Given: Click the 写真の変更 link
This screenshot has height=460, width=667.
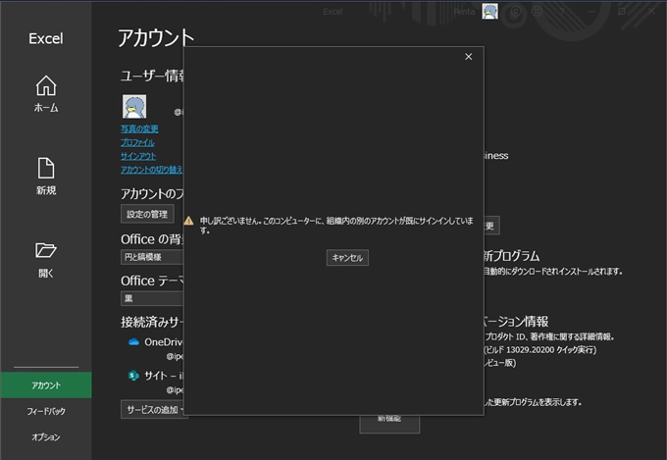Looking at the screenshot, I should point(139,128).
